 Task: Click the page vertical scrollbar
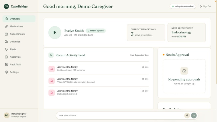216,42
